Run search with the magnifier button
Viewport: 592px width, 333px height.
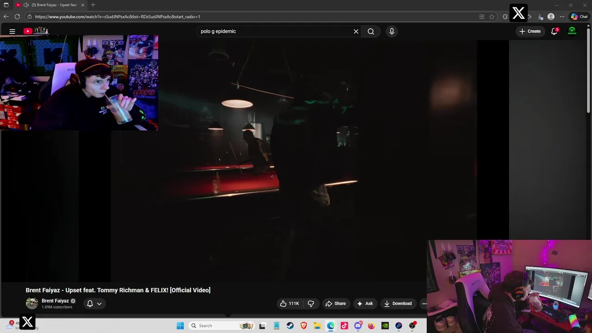[371, 31]
